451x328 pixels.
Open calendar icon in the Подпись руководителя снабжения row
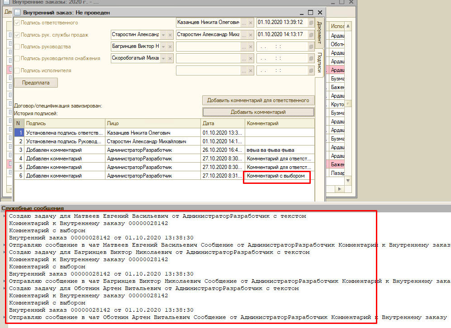point(311,58)
